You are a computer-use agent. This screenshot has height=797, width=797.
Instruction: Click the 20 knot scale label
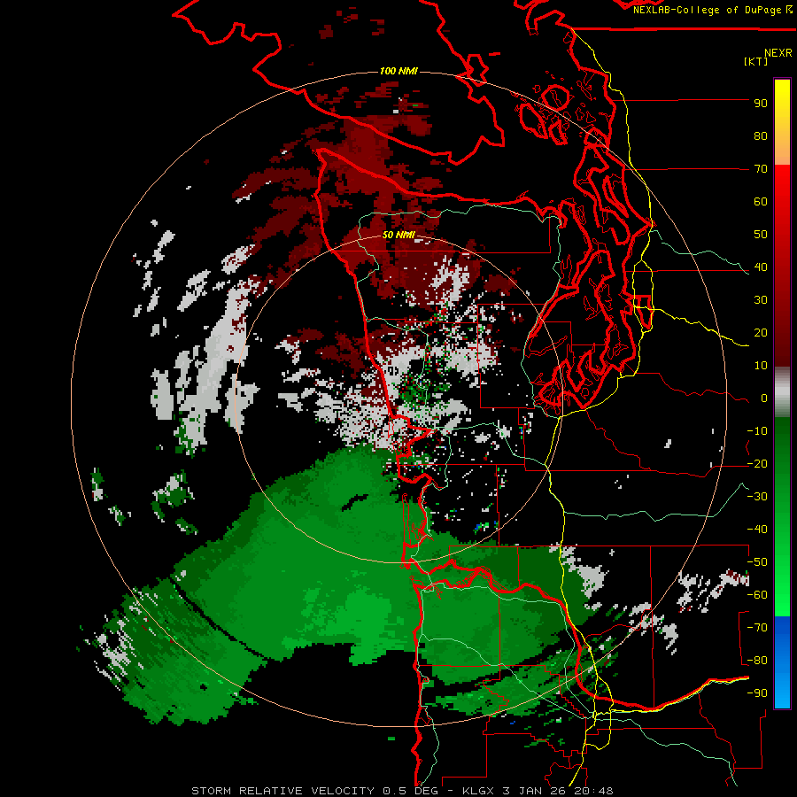point(761,332)
